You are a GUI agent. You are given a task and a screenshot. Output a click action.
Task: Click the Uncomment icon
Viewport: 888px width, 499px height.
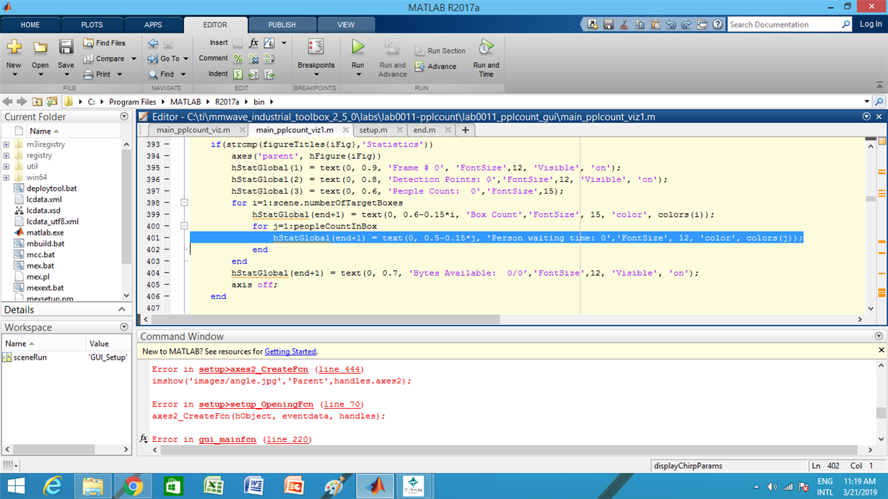(253, 58)
